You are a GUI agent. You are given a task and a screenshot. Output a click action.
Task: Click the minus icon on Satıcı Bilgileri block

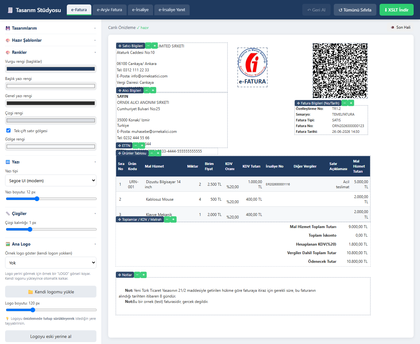point(148,46)
